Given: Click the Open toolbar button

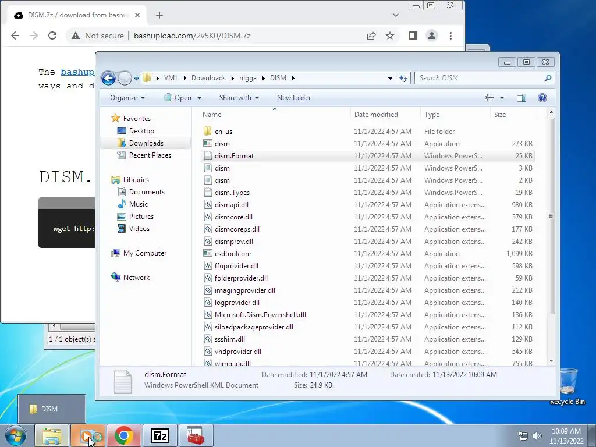Looking at the screenshot, I should coord(178,98).
